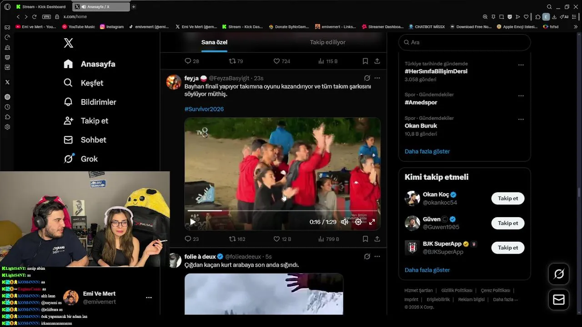Mute the Survivor video volume

(x=345, y=222)
